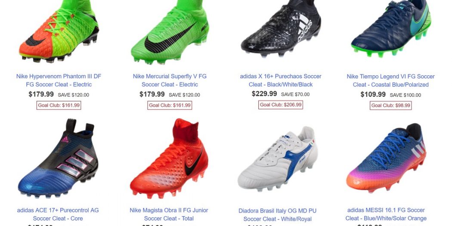Image resolution: width=452 pixels, height=226 pixels.
Task: Open adidas MESSI 16.1 FG title link
Action: pos(386,214)
